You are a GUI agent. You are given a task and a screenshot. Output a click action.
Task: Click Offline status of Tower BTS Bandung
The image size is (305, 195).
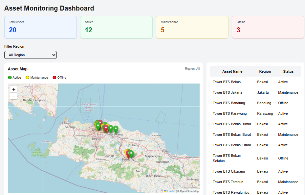(283, 103)
